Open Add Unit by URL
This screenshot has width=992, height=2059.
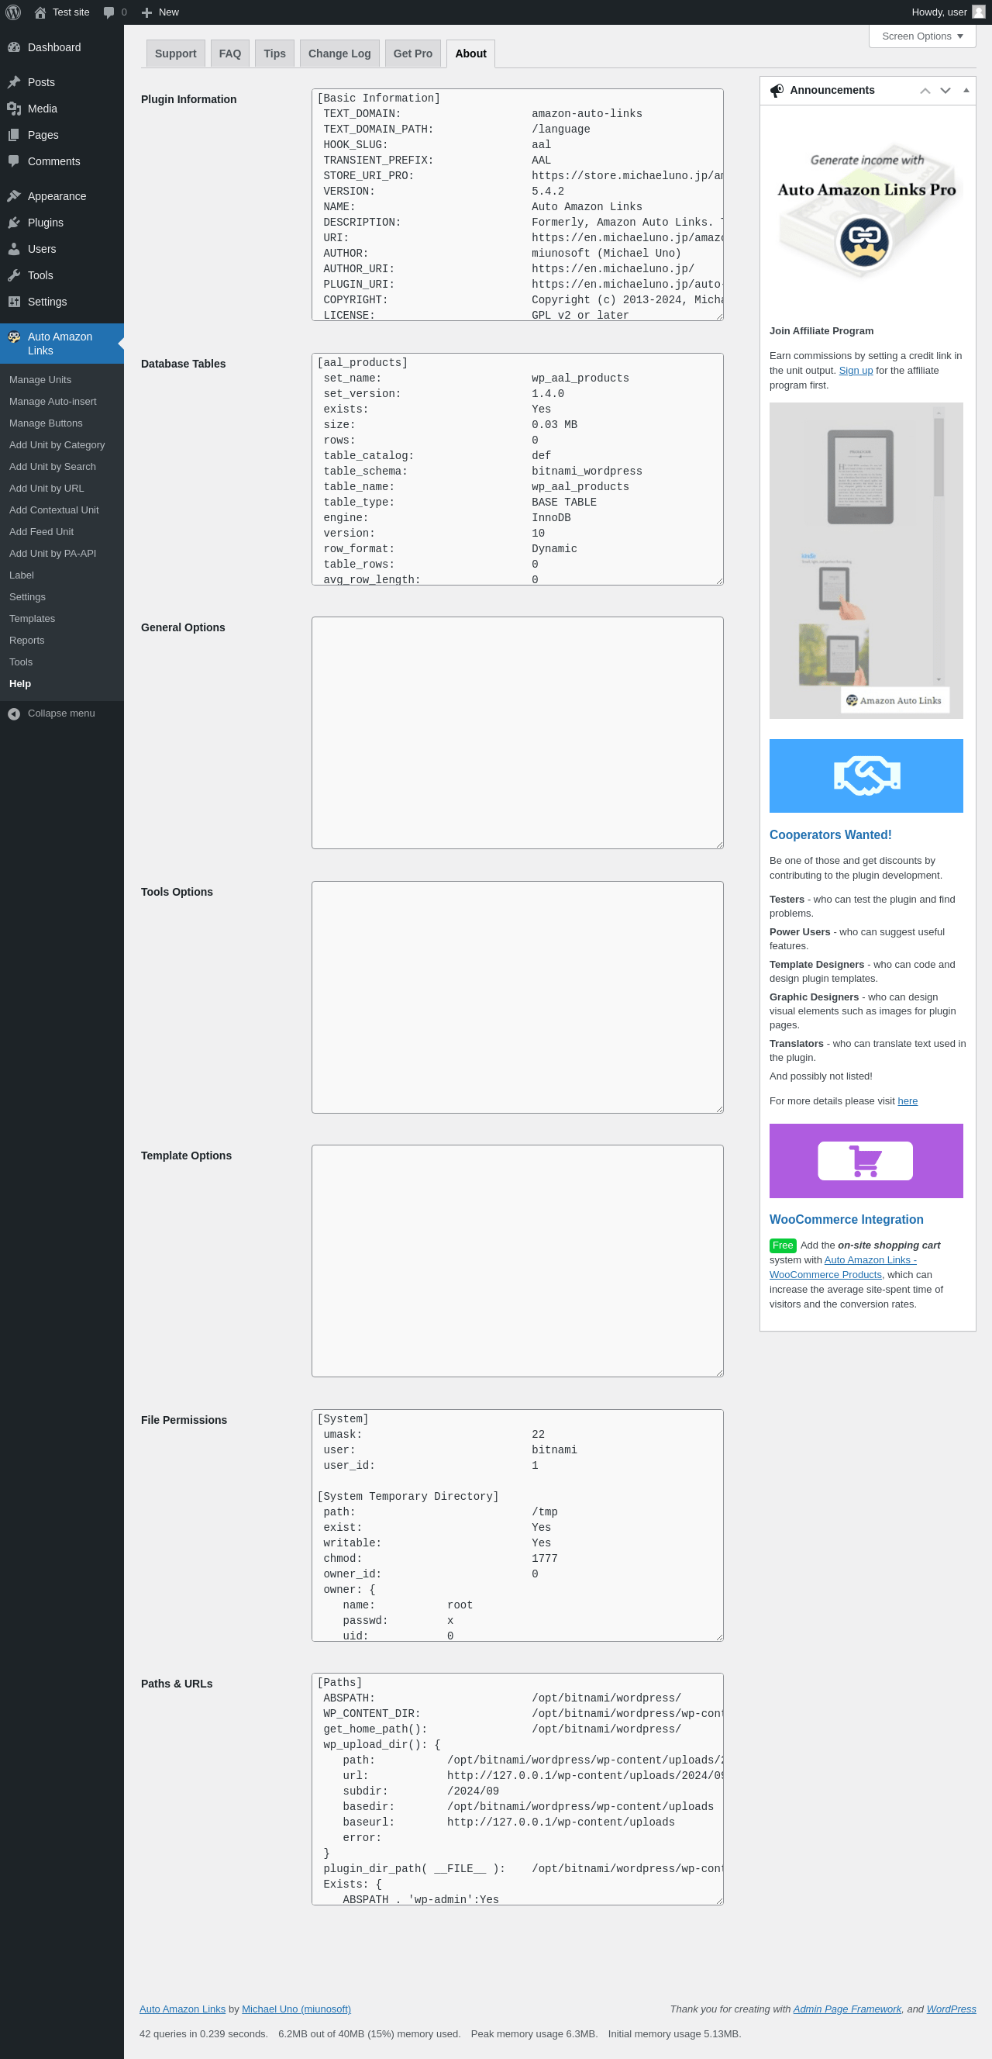46,488
